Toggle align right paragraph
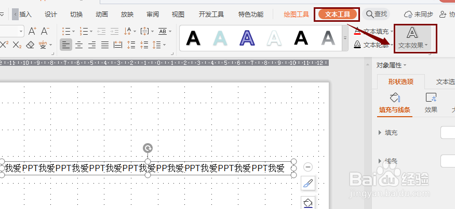 (92, 45)
